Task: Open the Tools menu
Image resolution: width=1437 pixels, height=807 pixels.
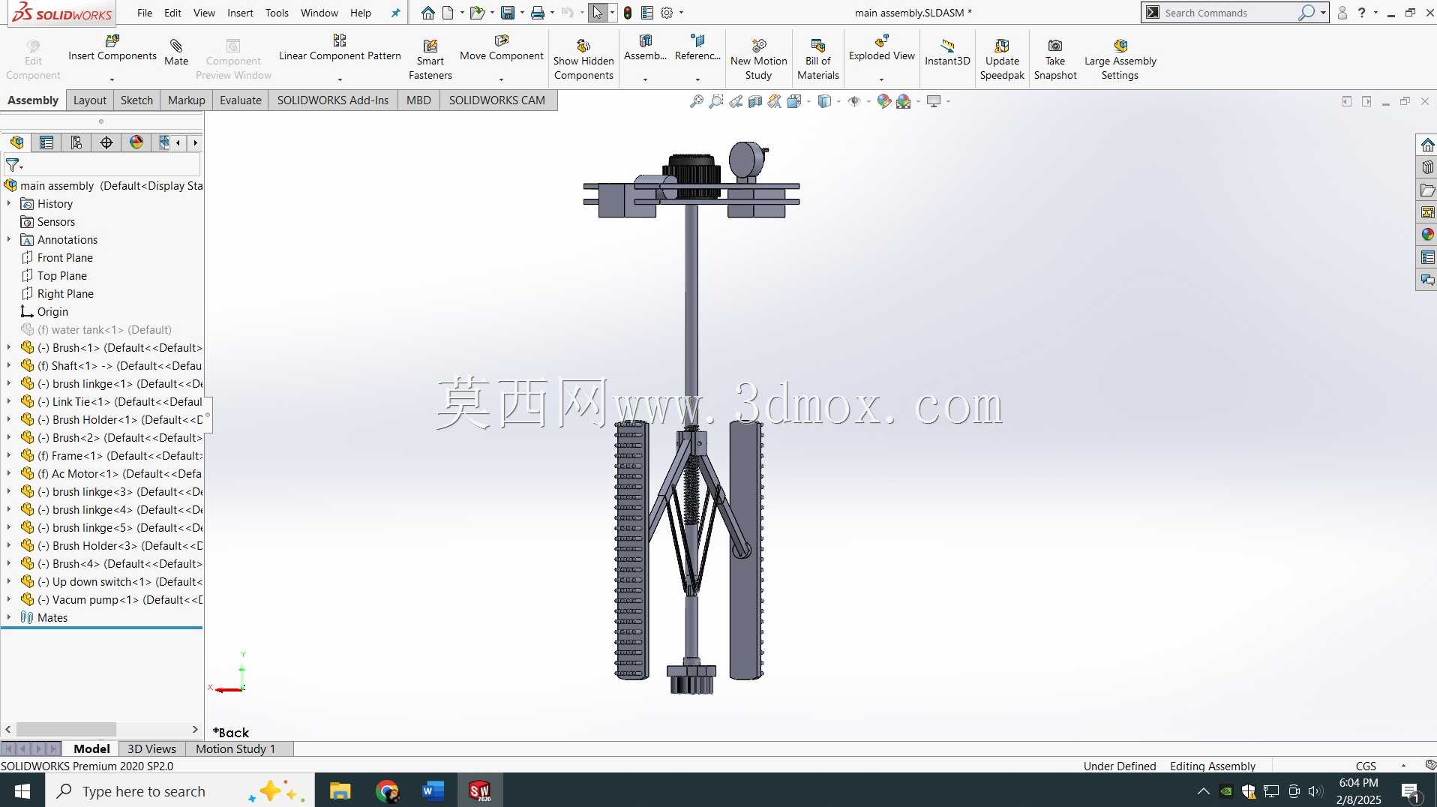Action: [x=277, y=13]
